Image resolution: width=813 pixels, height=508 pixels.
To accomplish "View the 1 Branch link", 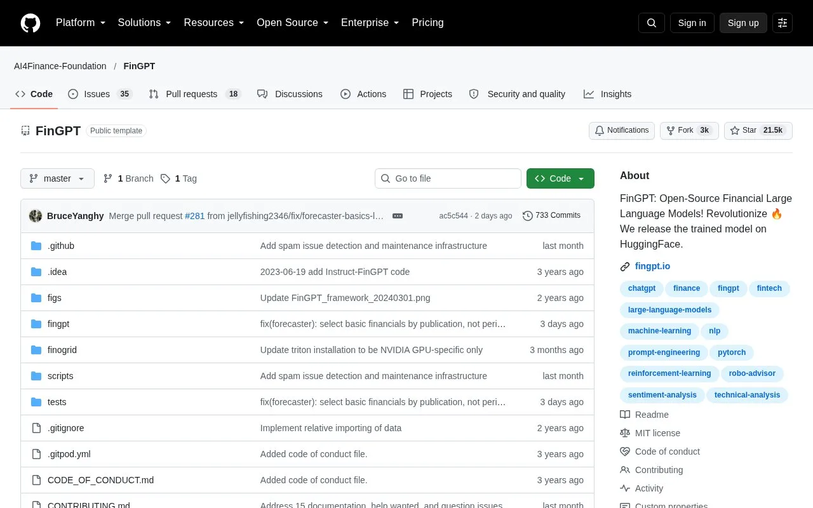I will [x=128, y=178].
